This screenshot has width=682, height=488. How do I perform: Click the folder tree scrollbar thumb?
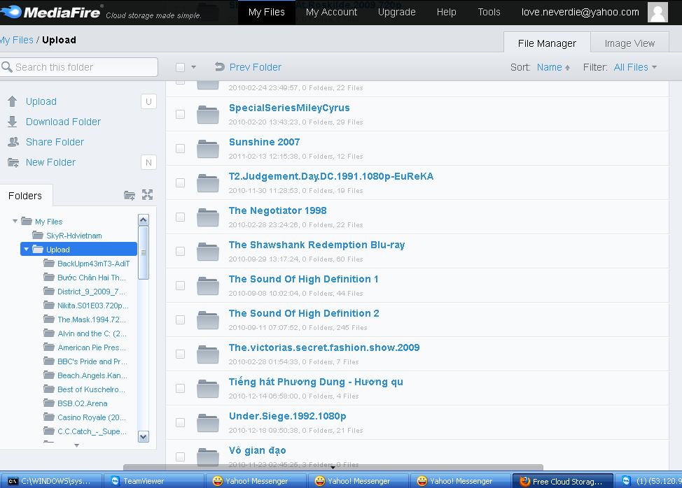pos(144,252)
